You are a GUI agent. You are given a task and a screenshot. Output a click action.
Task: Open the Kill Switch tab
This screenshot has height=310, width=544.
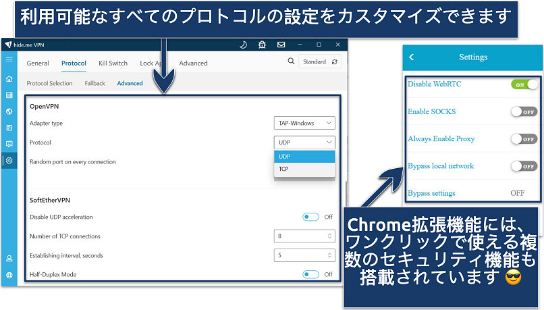[113, 63]
